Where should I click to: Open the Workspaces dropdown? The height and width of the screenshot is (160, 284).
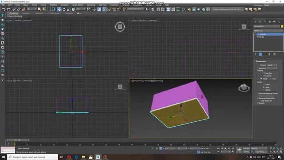click(x=273, y=5)
